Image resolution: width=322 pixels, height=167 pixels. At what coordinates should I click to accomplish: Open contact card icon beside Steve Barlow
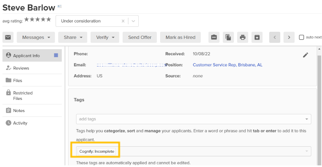[x=60, y=6]
